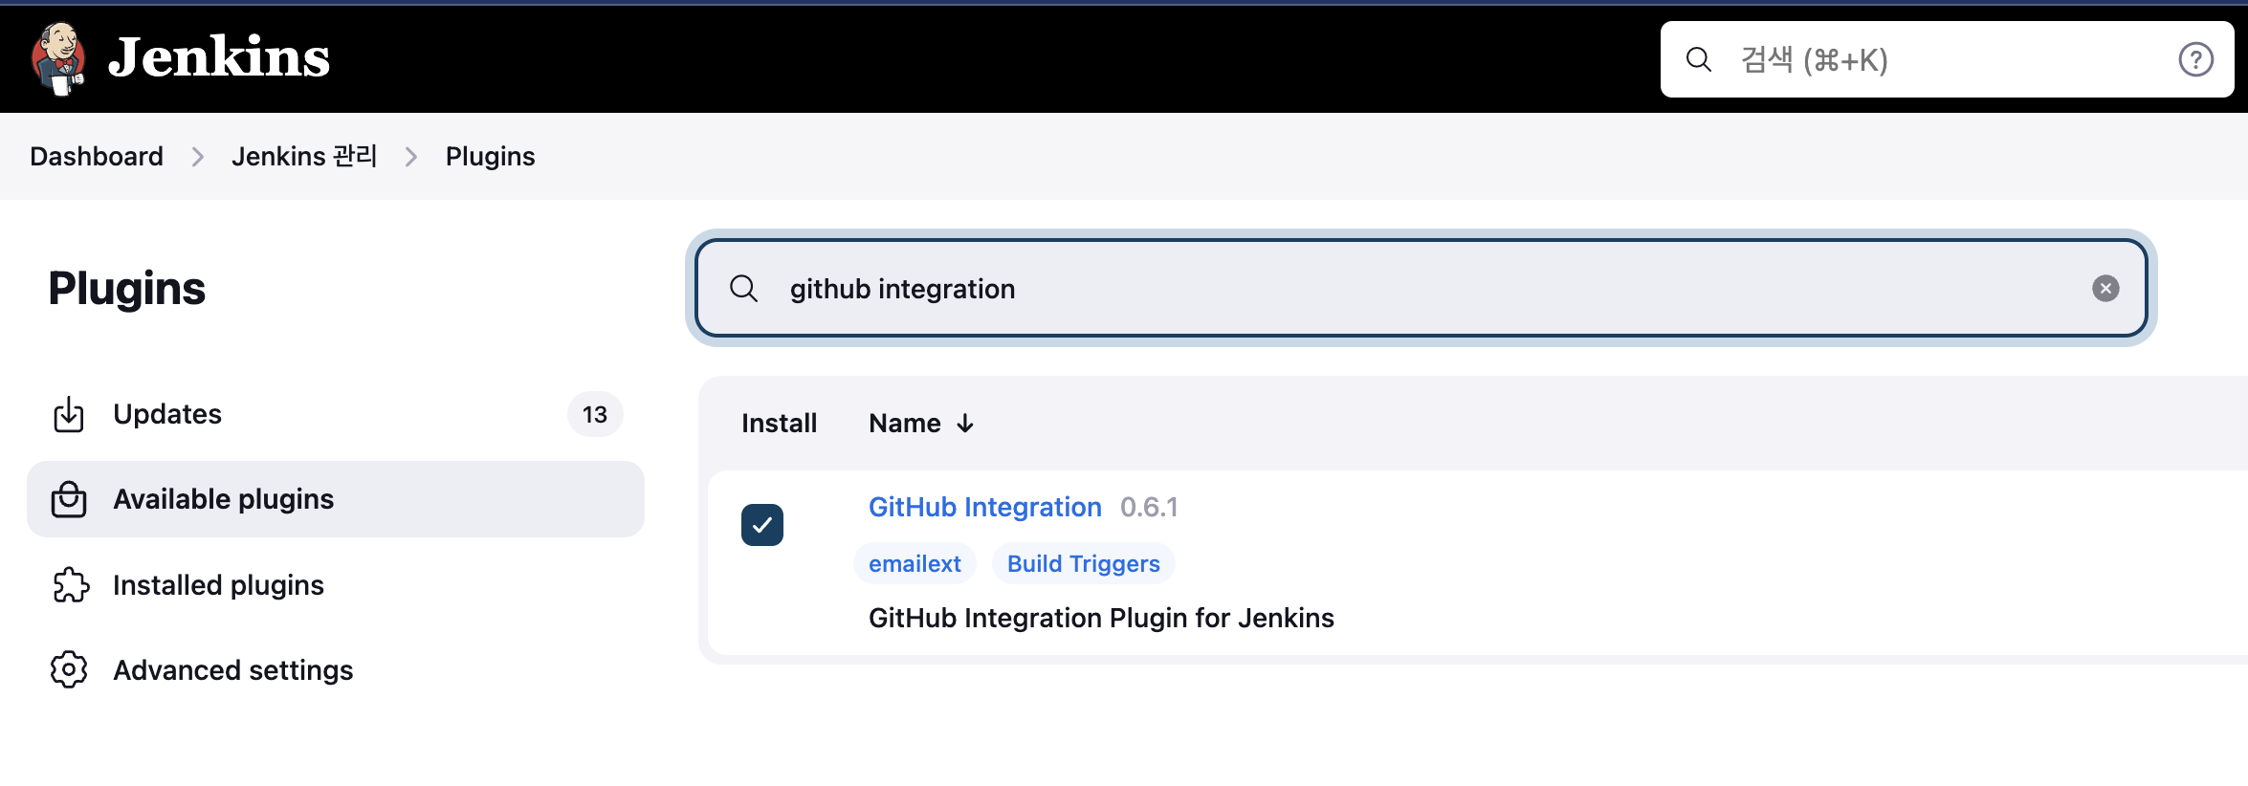
Task: Click the emailext tag label
Action: pos(915,564)
